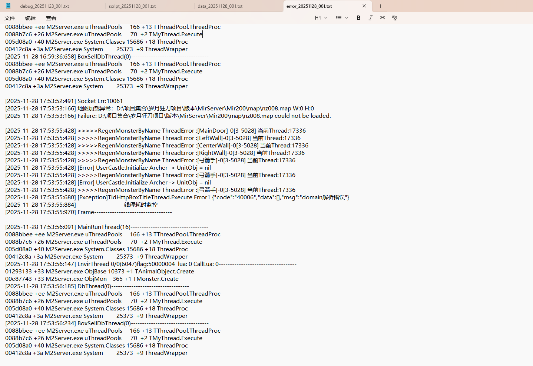Click the clear formatting icon
The image size is (533, 366).
point(394,18)
